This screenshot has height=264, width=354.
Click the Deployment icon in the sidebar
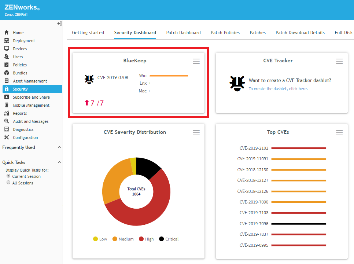point(7,41)
